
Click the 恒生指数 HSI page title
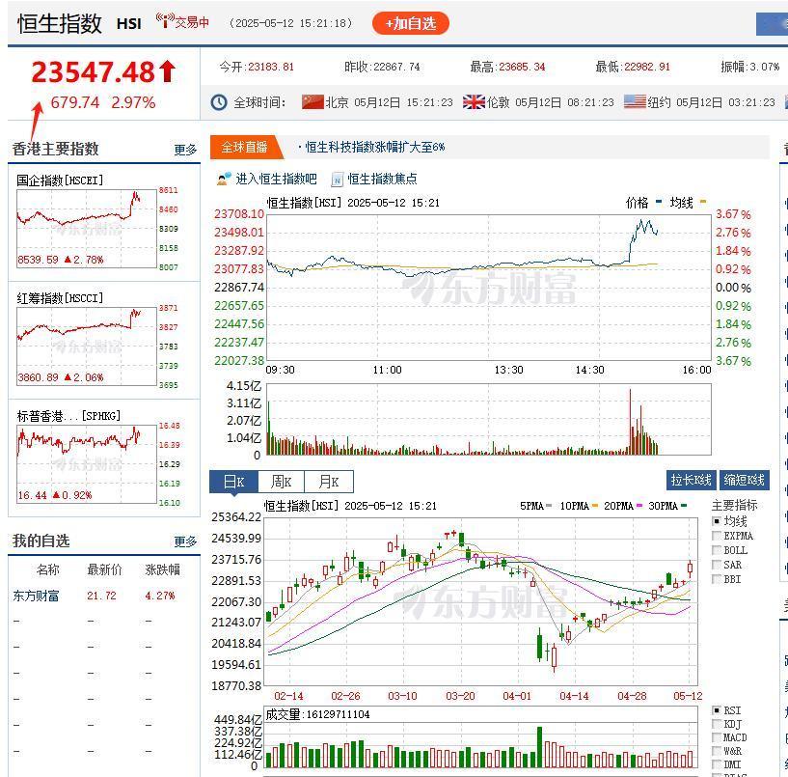pos(79,23)
